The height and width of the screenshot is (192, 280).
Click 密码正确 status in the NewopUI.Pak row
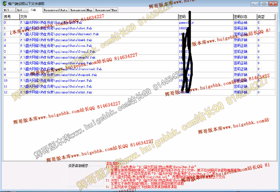click(x=240, y=22)
